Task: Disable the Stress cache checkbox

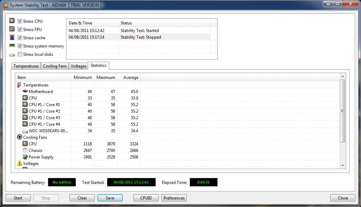Action: click(20, 38)
